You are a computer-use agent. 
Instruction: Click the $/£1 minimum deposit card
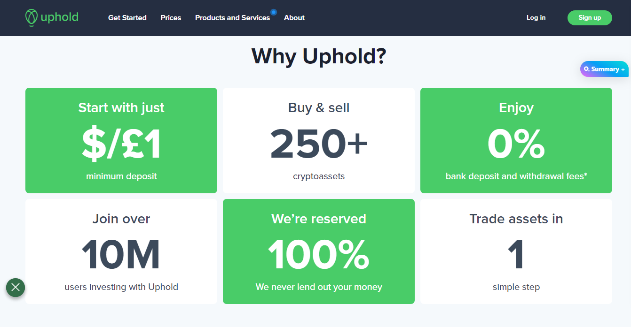click(x=121, y=140)
